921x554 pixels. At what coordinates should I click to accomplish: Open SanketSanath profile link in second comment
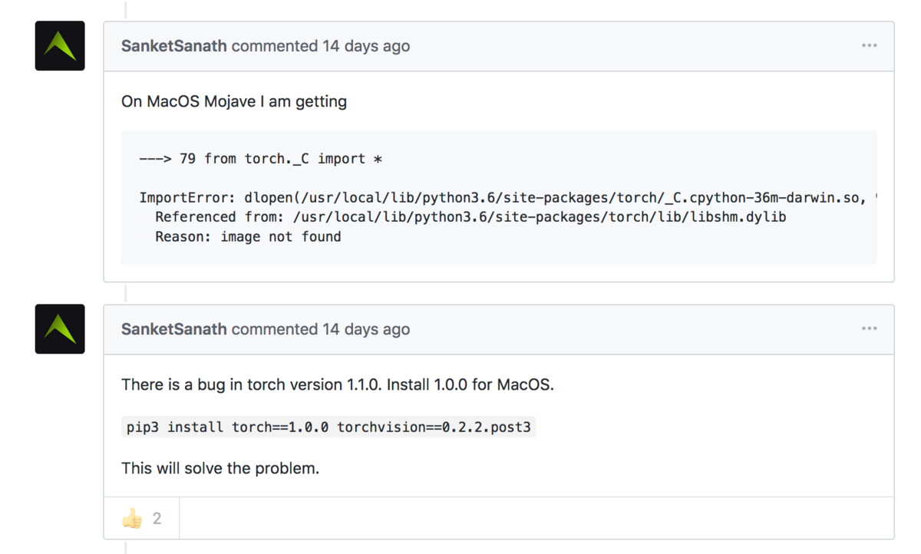pyautogui.click(x=174, y=329)
